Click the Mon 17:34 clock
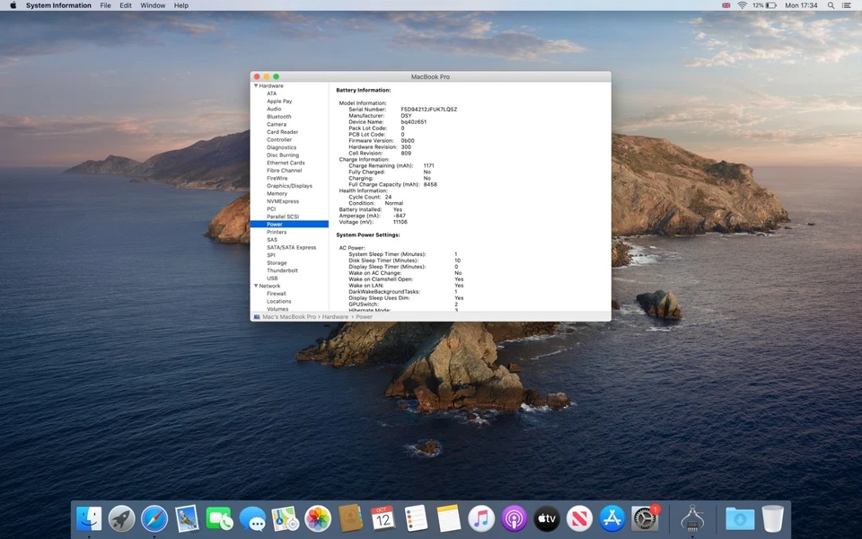This screenshot has height=539, width=862. [x=801, y=5]
